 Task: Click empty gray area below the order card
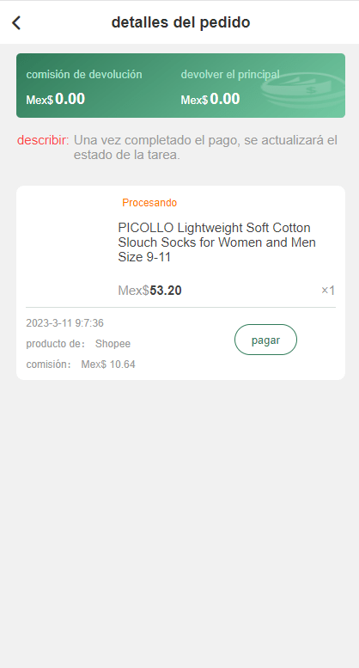(x=179, y=524)
